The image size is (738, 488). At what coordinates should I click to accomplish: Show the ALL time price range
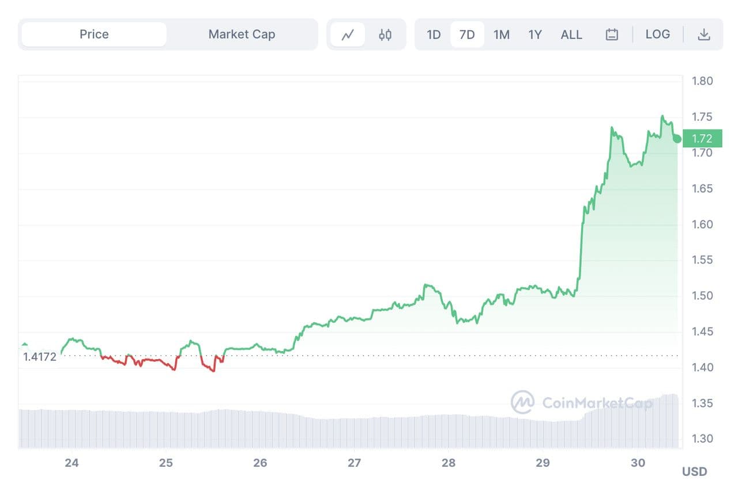tap(571, 35)
